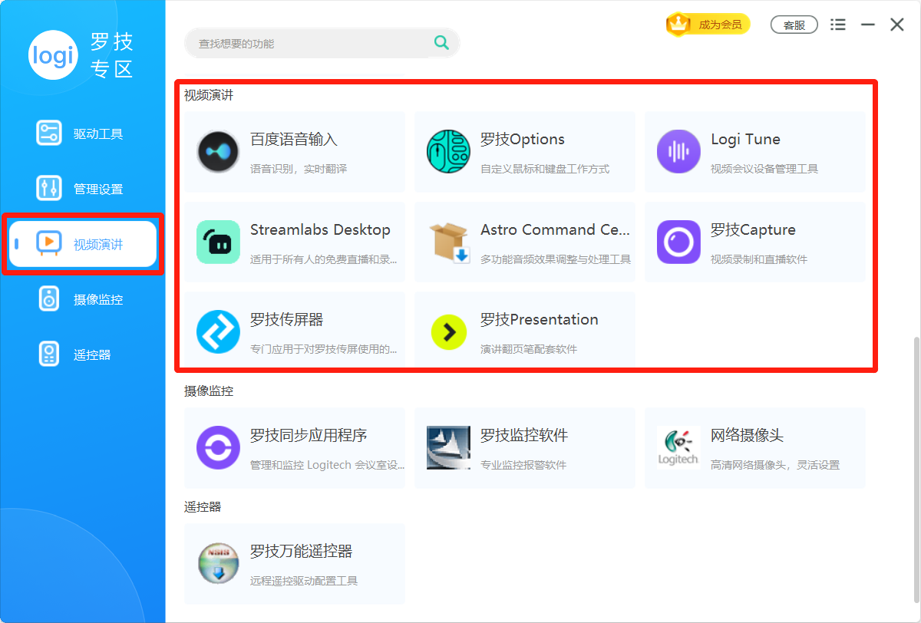Screen dimensions: 921x623
Task: Open Logi Tune title text
Action: coord(745,140)
